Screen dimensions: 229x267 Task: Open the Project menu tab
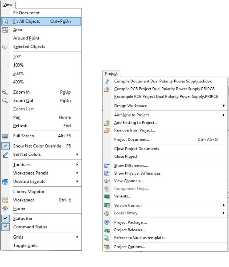[111, 74]
